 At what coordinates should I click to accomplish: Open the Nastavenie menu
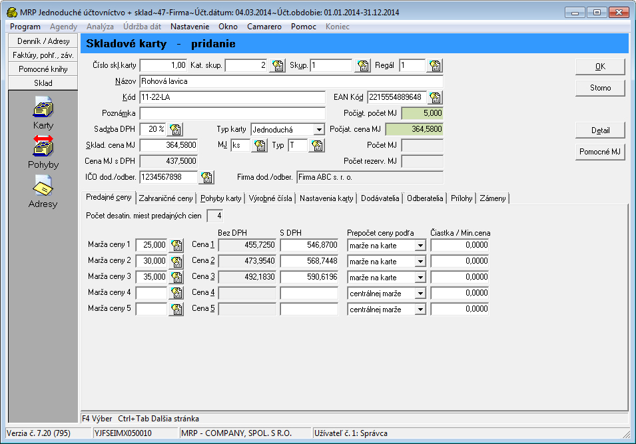190,27
